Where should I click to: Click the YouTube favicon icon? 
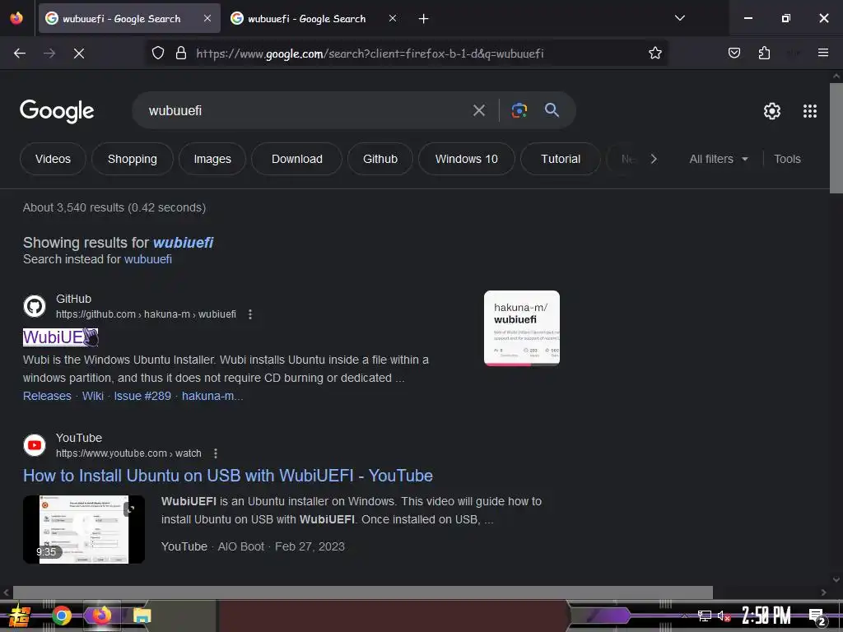[35, 445]
